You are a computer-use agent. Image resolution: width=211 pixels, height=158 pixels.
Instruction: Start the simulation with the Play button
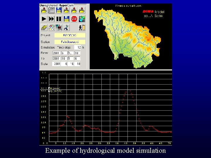pos(44,19)
